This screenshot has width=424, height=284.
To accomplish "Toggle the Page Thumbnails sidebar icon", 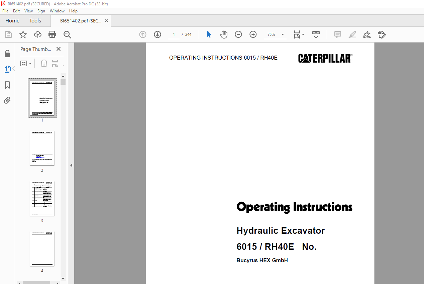I will (x=7, y=69).
